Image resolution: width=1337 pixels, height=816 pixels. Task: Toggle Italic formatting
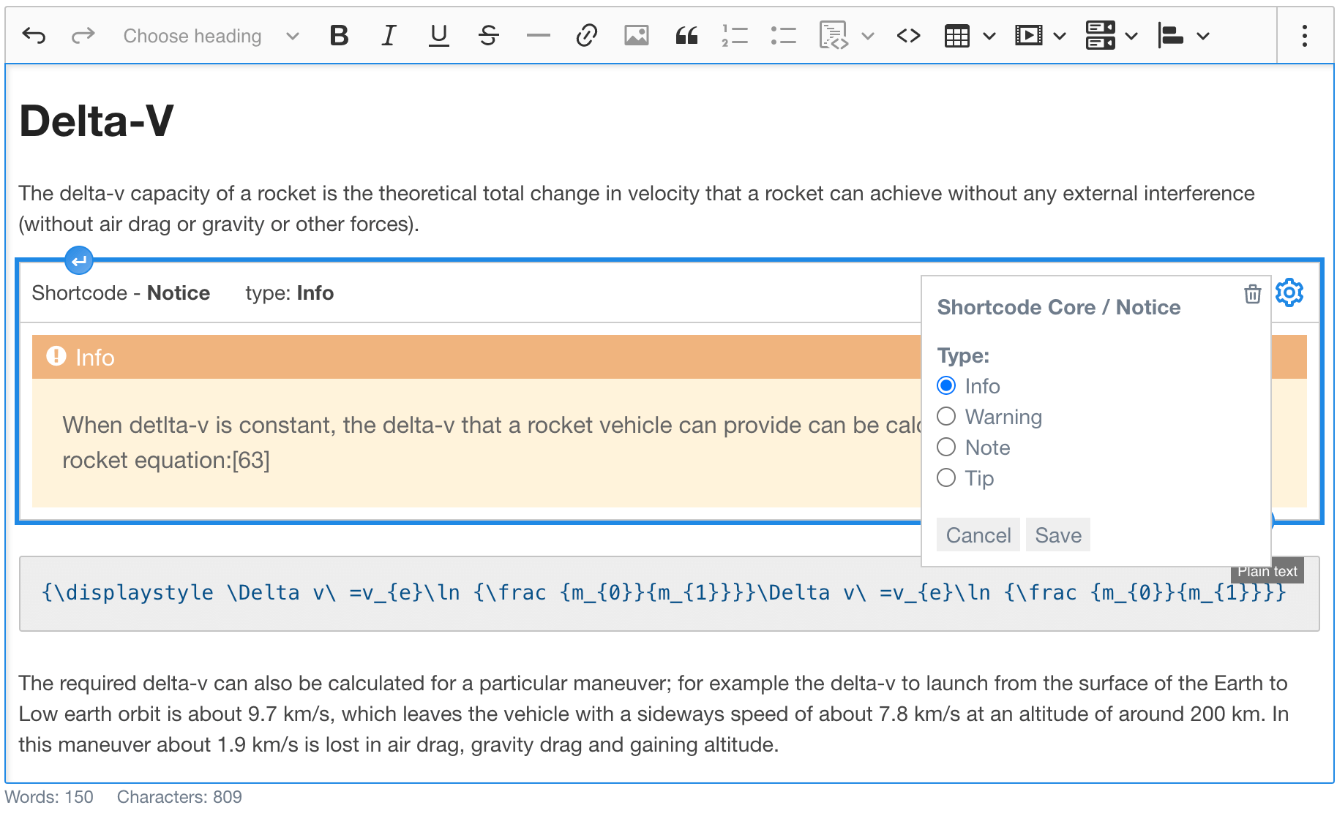click(389, 35)
